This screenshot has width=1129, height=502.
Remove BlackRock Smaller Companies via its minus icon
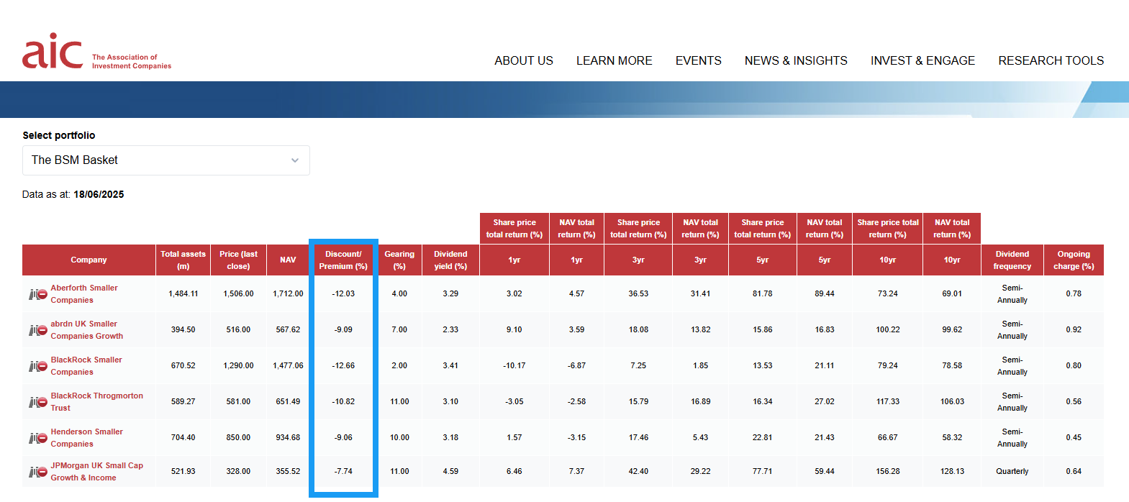[42, 366]
